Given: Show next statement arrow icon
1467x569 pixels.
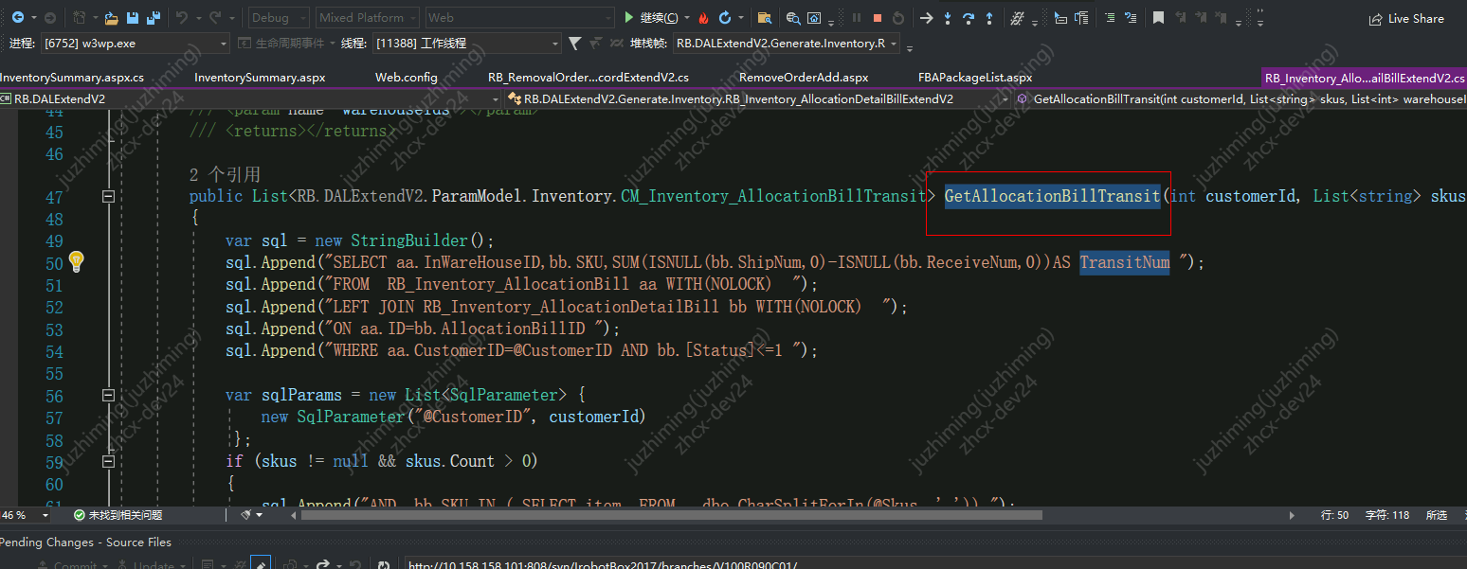Looking at the screenshot, I should pos(927,18).
